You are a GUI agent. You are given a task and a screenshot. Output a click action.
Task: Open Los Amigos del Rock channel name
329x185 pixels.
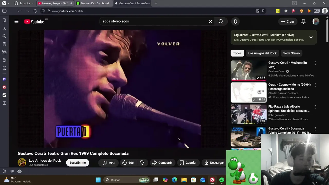(x=45, y=160)
